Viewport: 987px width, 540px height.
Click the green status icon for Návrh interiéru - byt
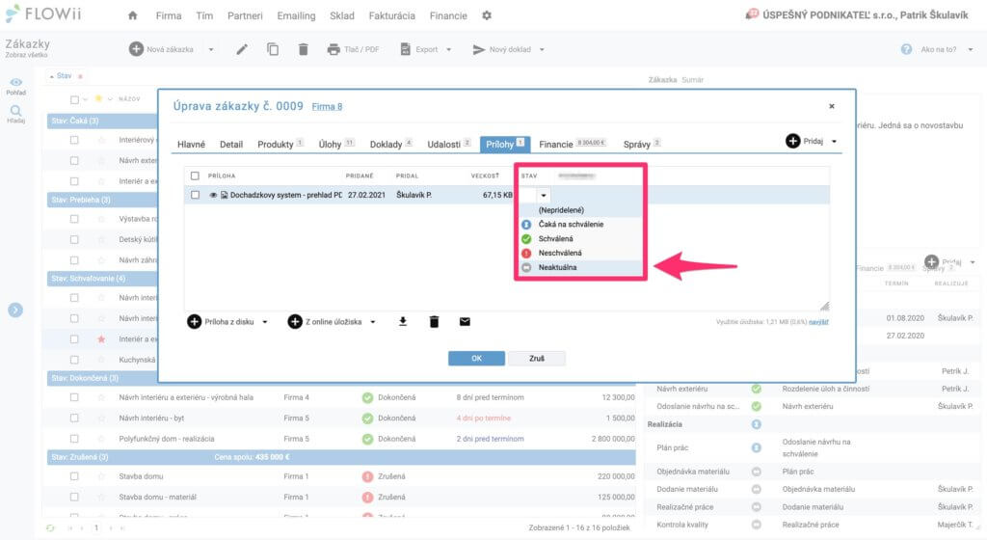pos(367,418)
